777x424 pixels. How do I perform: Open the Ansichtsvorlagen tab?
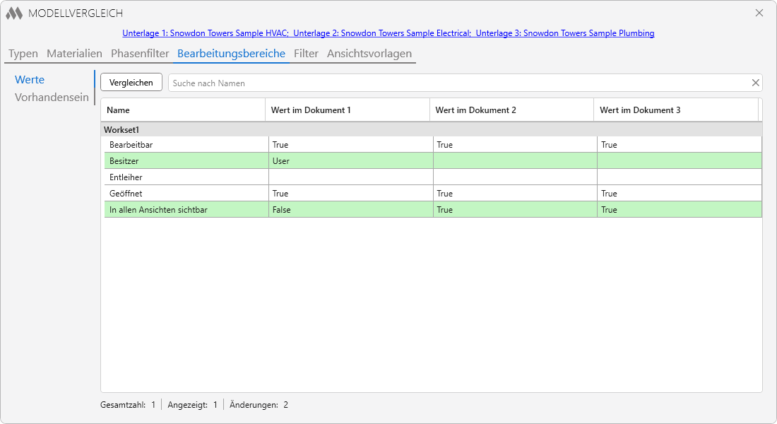(369, 54)
